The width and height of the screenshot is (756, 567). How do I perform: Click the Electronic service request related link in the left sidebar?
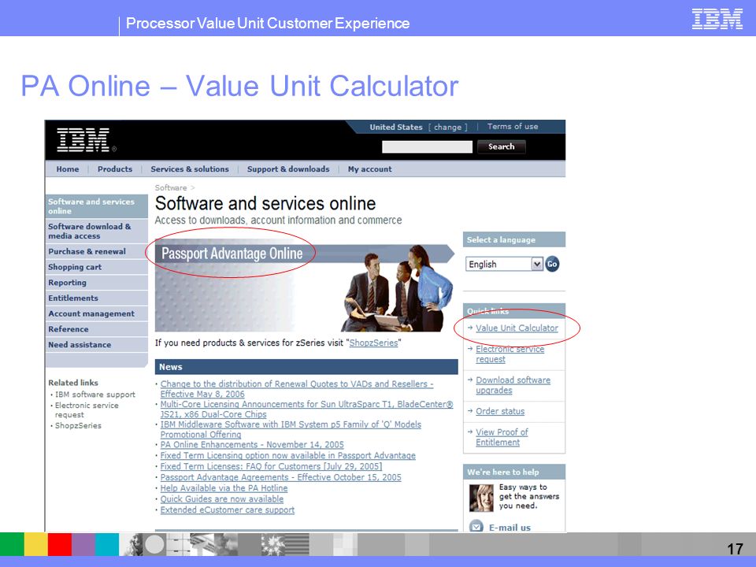(x=87, y=409)
